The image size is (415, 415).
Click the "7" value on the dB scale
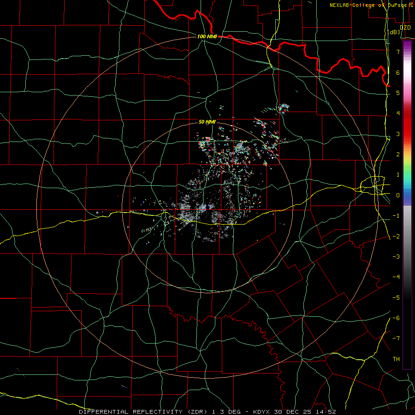coord(398,52)
